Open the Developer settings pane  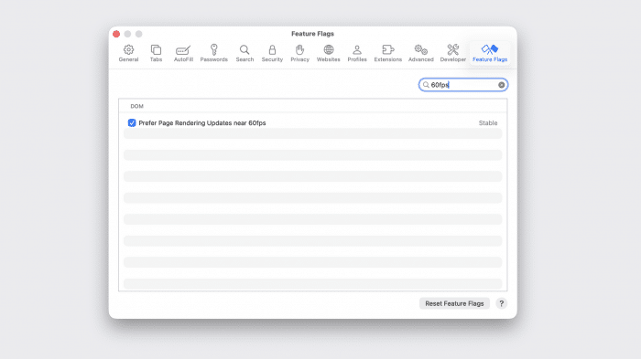point(453,54)
